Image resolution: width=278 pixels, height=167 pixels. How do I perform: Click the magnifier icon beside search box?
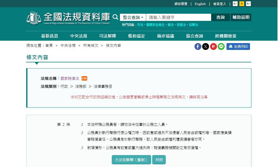[115, 17]
